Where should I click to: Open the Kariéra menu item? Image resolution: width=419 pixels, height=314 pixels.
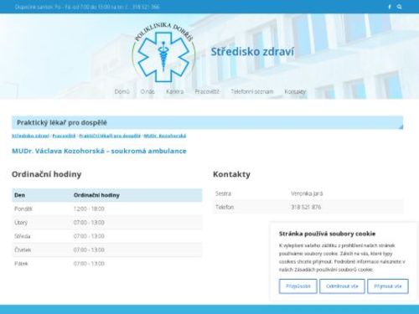click(x=175, y=91)
